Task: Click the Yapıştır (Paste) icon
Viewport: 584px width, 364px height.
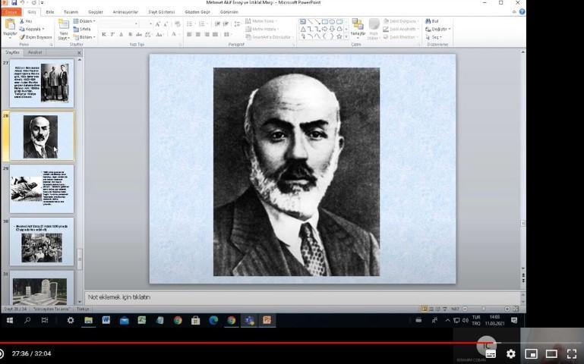Action: point(10,25)
